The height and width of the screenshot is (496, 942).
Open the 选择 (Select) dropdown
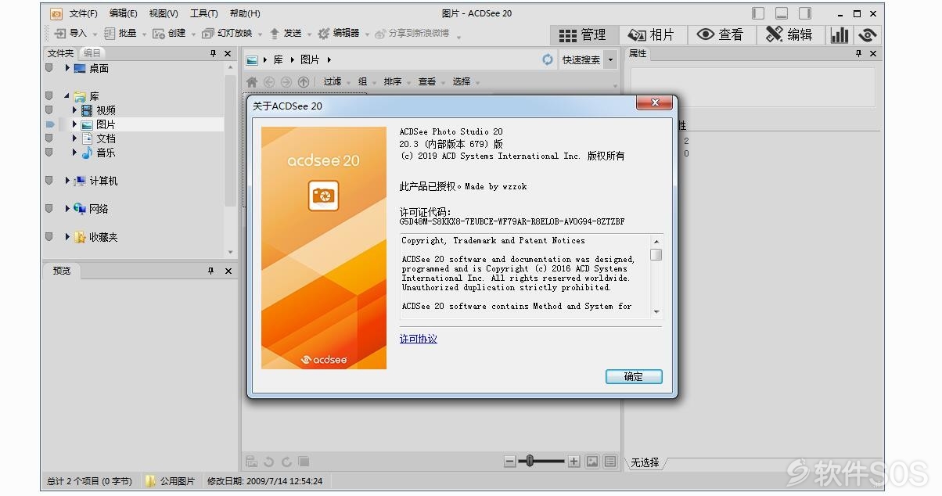[465, 82]
